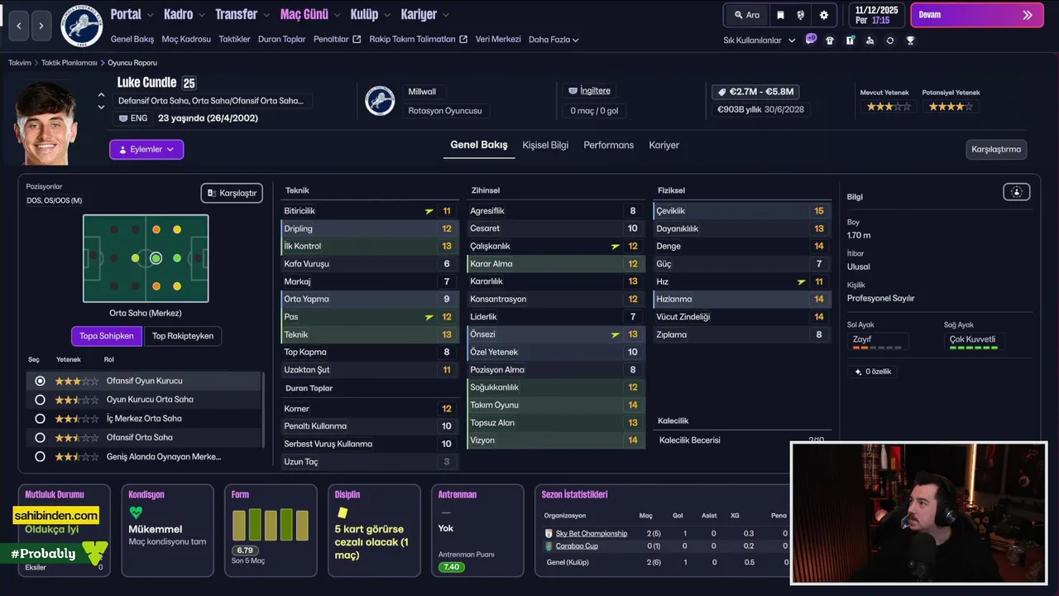The image size is (1059, 596).
Task: Switch to Topa Sahipken toggle
Action: 107,336
